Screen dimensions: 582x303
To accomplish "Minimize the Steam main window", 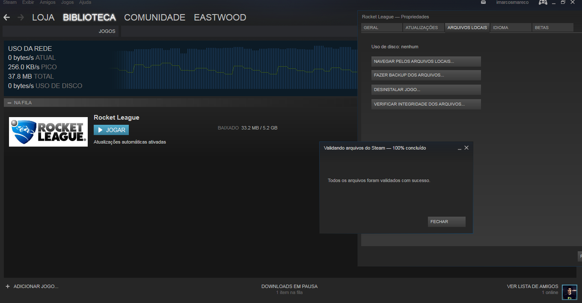I will (554, 3).
